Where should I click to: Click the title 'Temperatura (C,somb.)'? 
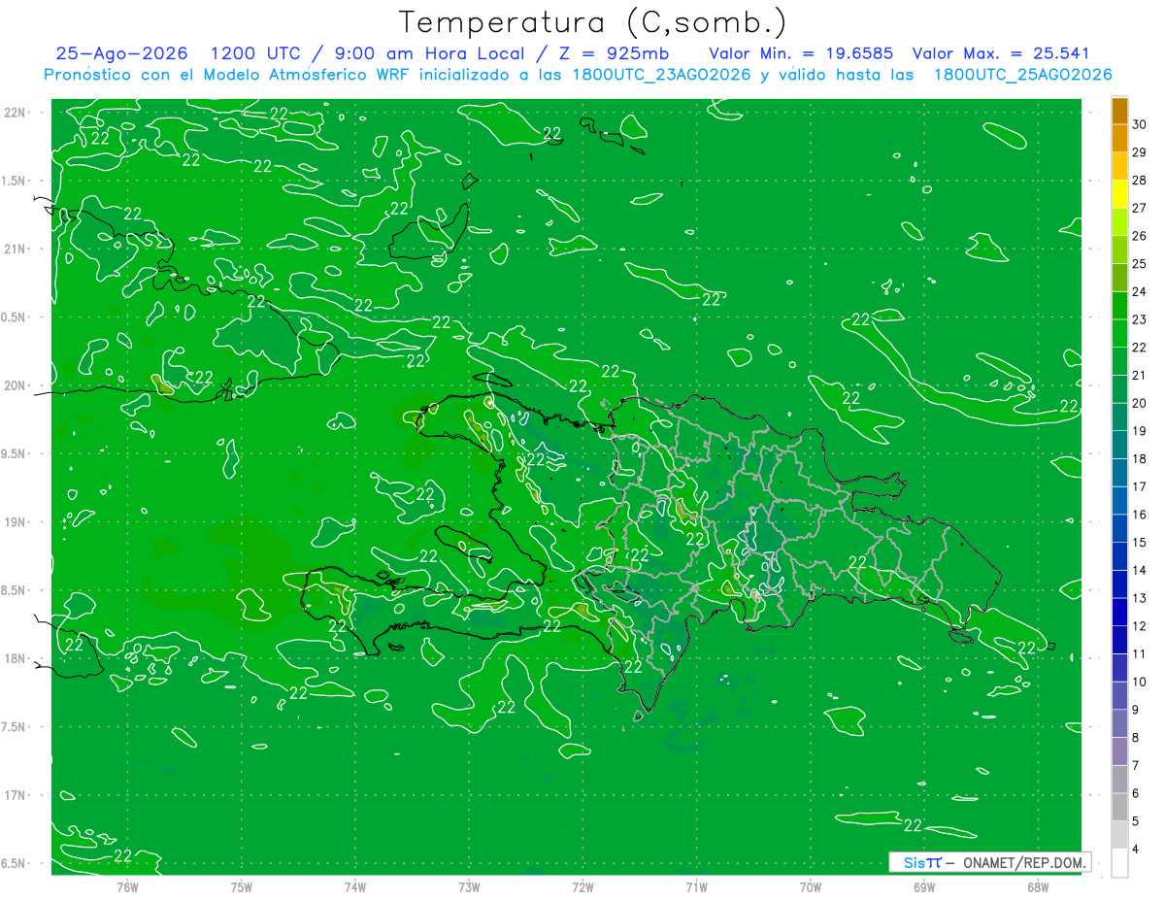592,22
